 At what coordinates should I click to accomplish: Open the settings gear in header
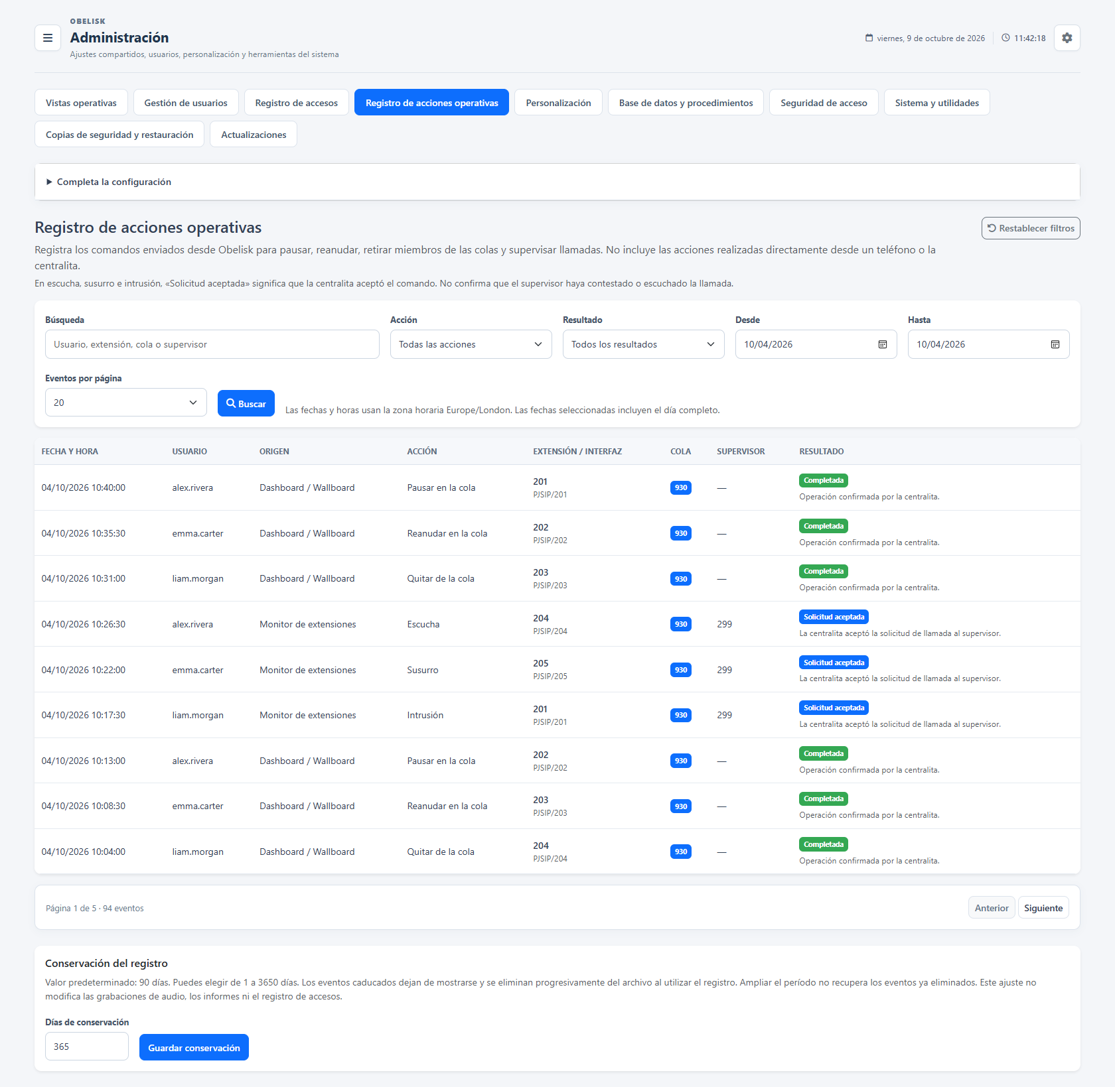pos(1067,38)
